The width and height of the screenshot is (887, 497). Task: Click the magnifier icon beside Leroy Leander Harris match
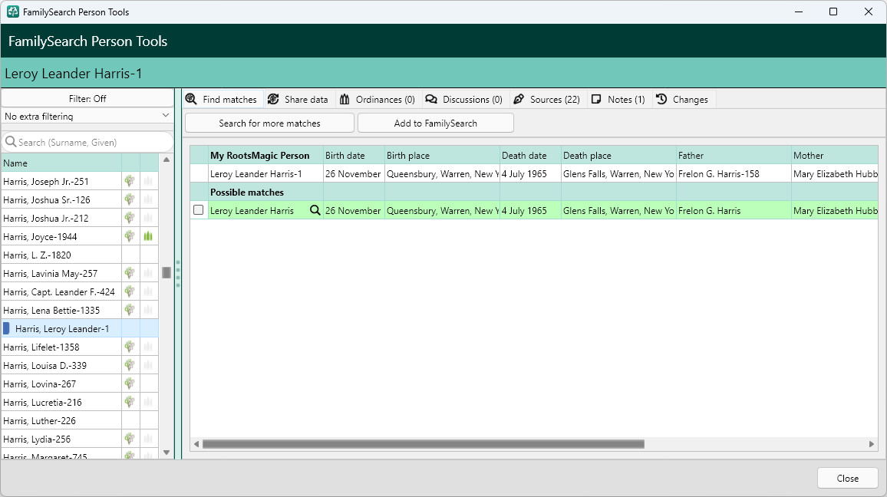click(315, 210)
